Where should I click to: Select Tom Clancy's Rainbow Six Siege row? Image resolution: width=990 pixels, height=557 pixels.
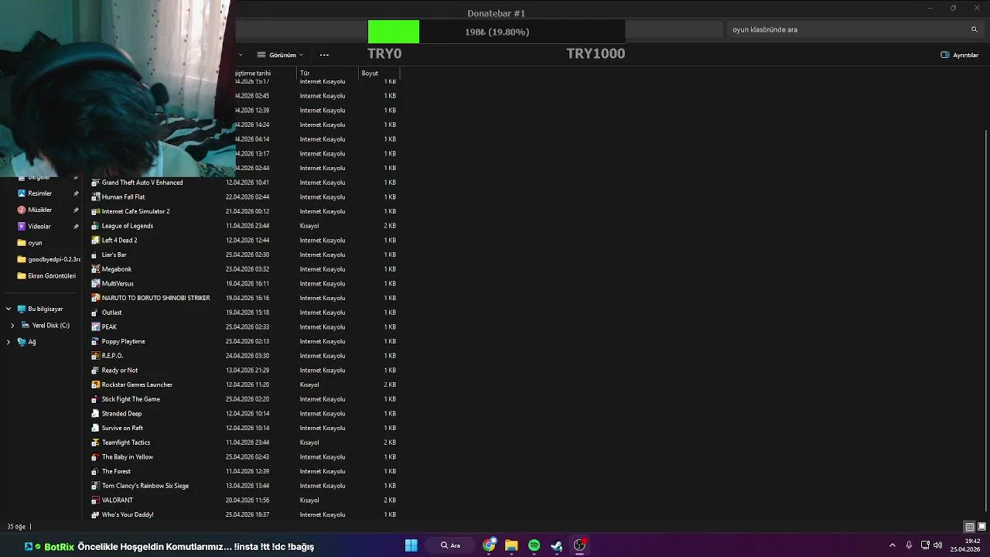pyautogui.click(x=243, y=486)
